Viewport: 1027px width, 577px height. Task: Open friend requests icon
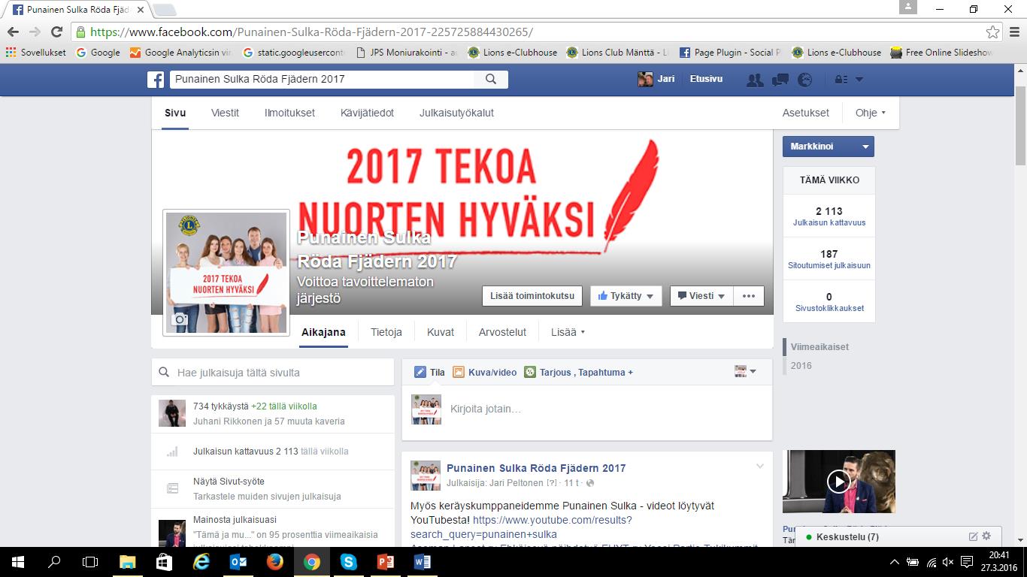coord(755,80)
